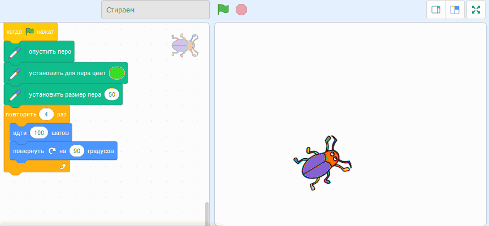Click the steps value 100

point(39,133)
